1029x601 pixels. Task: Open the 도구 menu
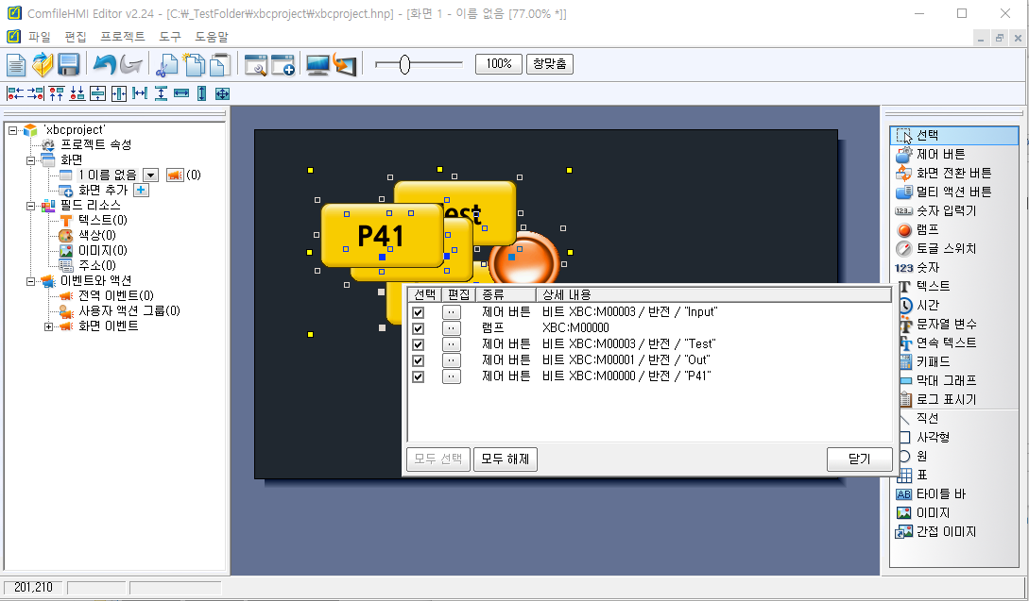tap(170, 37)
